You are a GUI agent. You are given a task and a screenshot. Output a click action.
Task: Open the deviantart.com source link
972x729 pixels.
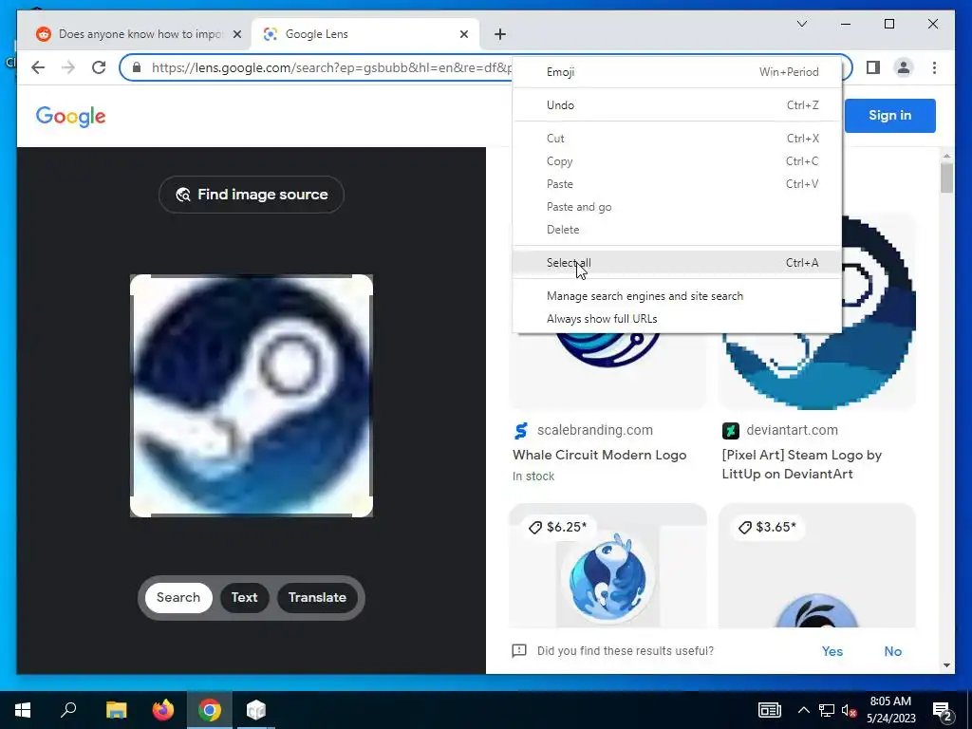click(x=792, y=430)
